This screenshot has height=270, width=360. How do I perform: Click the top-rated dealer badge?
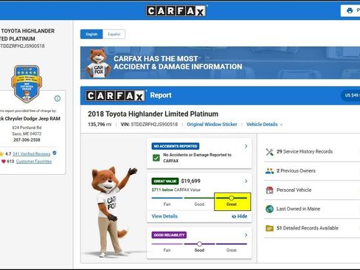coord(27,83)
